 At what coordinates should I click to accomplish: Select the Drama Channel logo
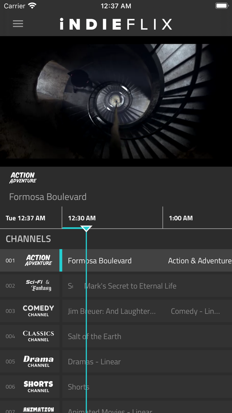pyautogui.click(x=39, y=361)
